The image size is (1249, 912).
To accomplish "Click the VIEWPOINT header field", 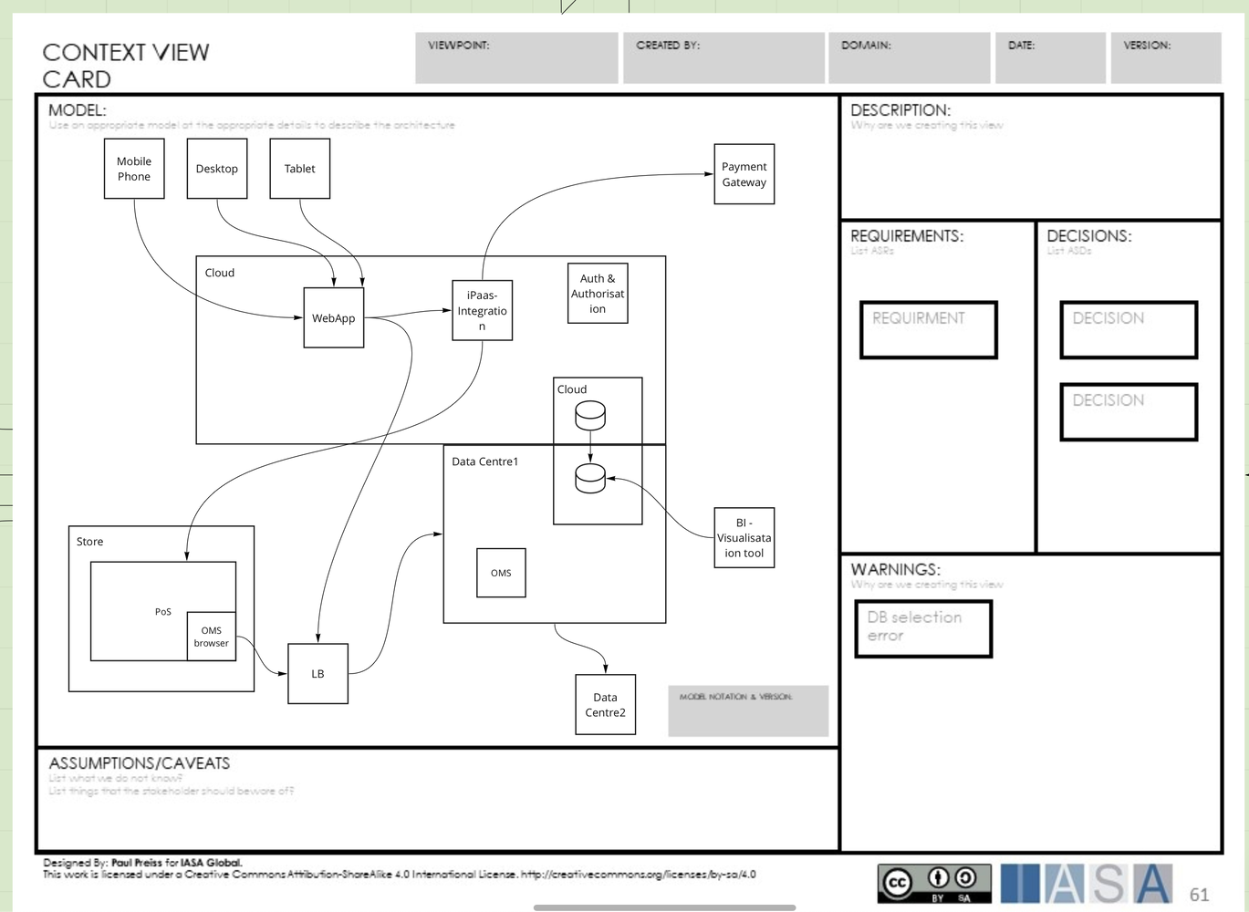I will (516, 57).
